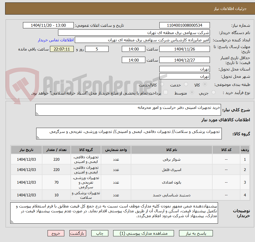255x242 pixels.
Task: Click the price validity date 1404/12/27
Action: [184, 60]
